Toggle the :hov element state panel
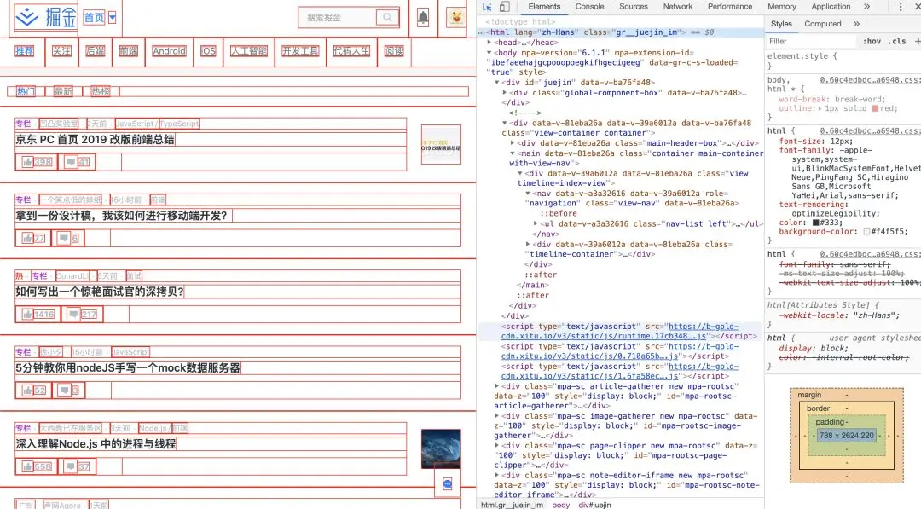The height and width of the screenshot is (509, 921). tap(872, 41)
